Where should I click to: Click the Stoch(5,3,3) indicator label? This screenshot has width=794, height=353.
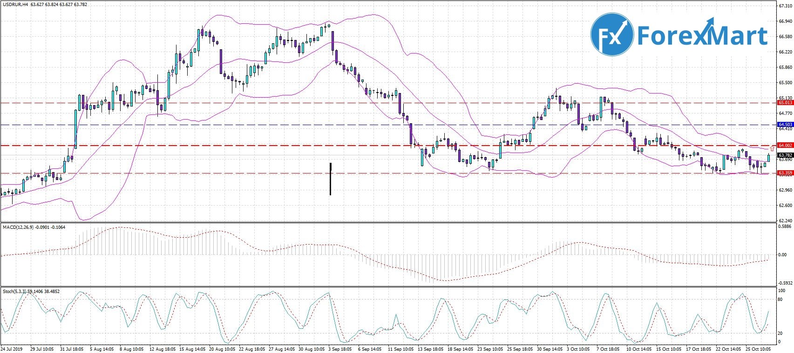[14, 292]
